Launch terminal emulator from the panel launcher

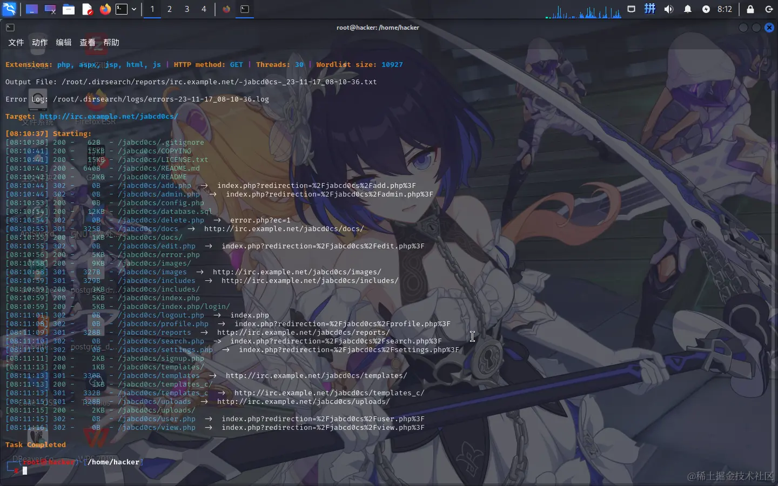coord(122,9)
